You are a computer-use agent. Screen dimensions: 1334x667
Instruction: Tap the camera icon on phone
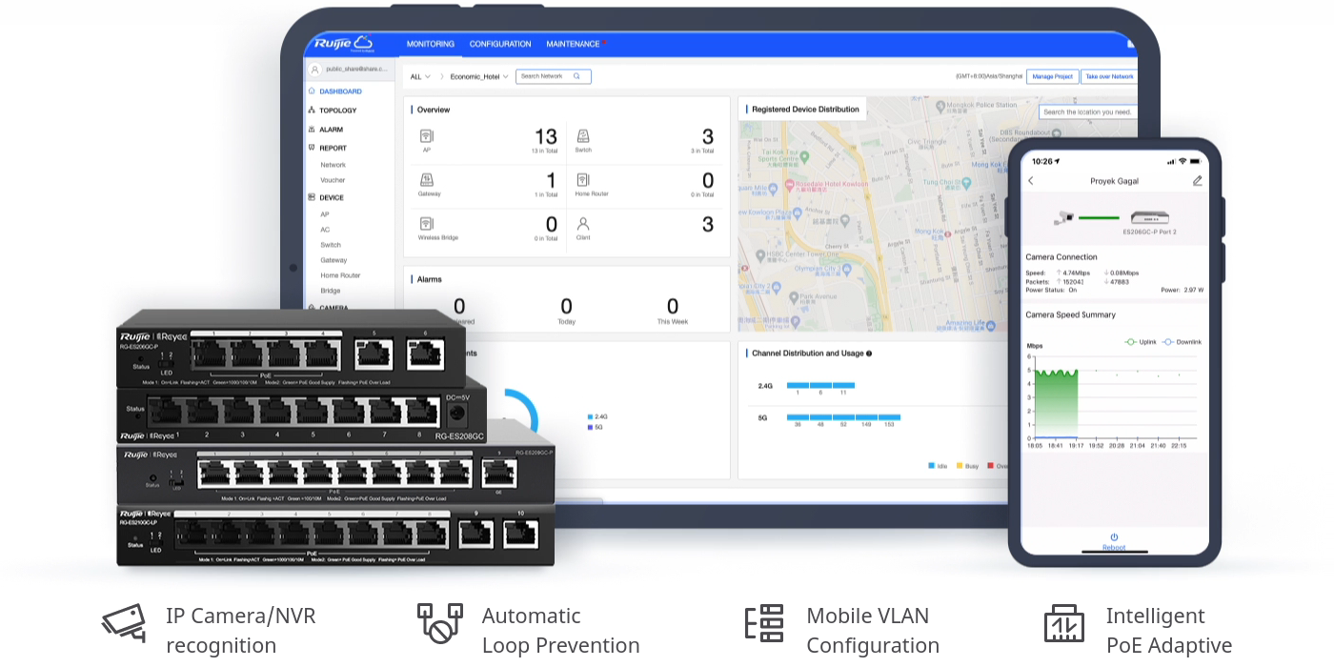[x=1064, y=217]
